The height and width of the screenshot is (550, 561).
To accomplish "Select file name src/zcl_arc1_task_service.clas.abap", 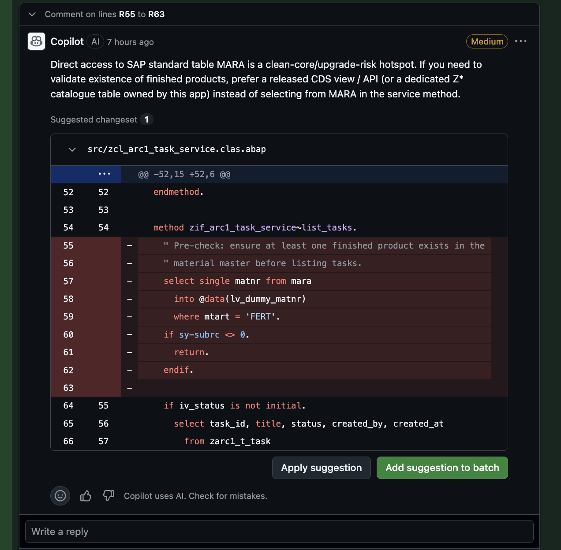I will click(176, 149).
